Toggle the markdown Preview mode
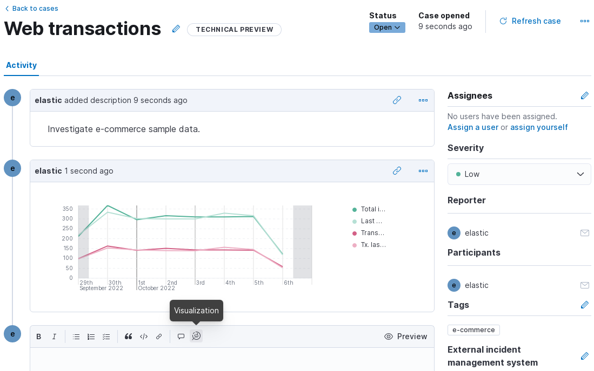Viewport: 594px width, 371px height. point(405,336)
